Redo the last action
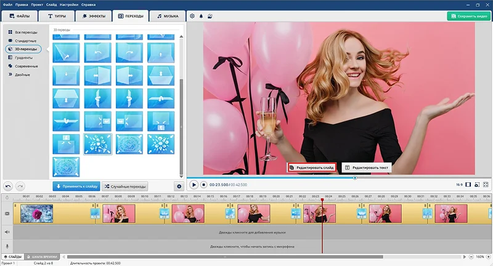The width and height of the screenshot is (493, 266). pyautogui.click(x=20, y=186)
